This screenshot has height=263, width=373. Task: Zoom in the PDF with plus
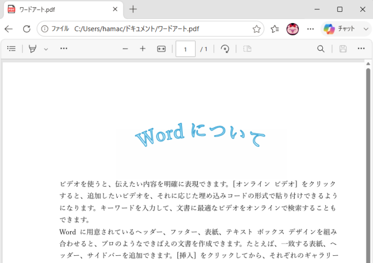coord(142,49)
